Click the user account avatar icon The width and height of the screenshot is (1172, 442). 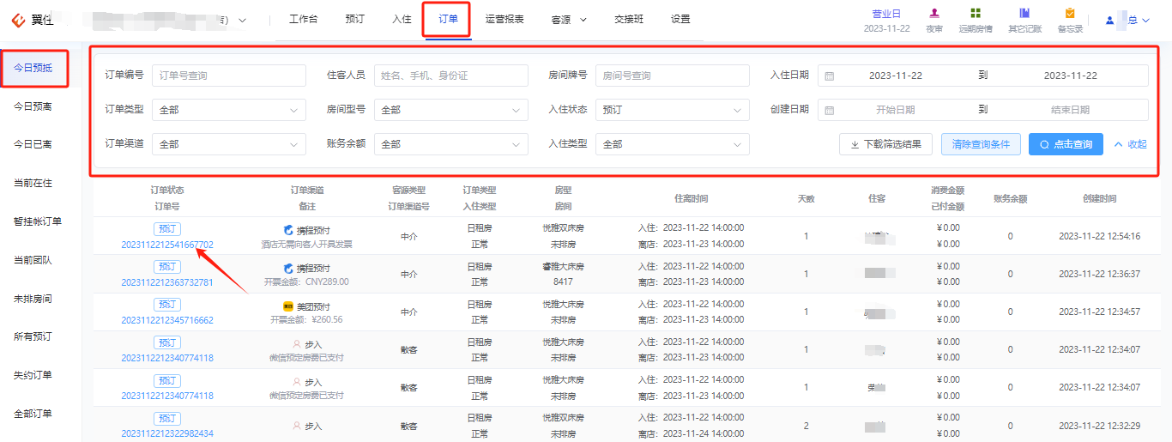click(x=1110, y=20)
